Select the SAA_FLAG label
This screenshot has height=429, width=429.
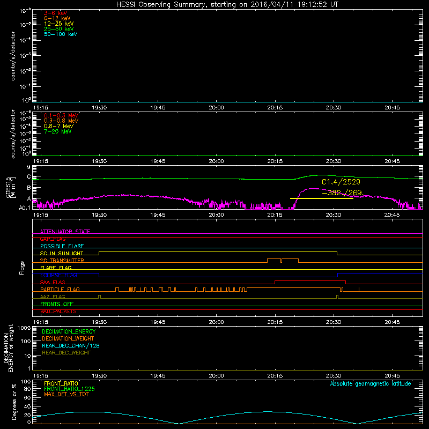point(53,282)
